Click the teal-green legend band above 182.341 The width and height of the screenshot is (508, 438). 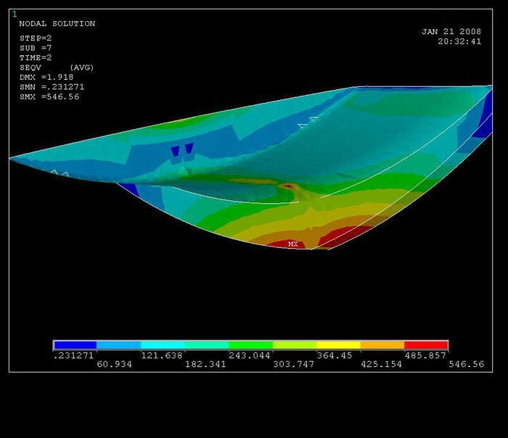click(207, 345)
